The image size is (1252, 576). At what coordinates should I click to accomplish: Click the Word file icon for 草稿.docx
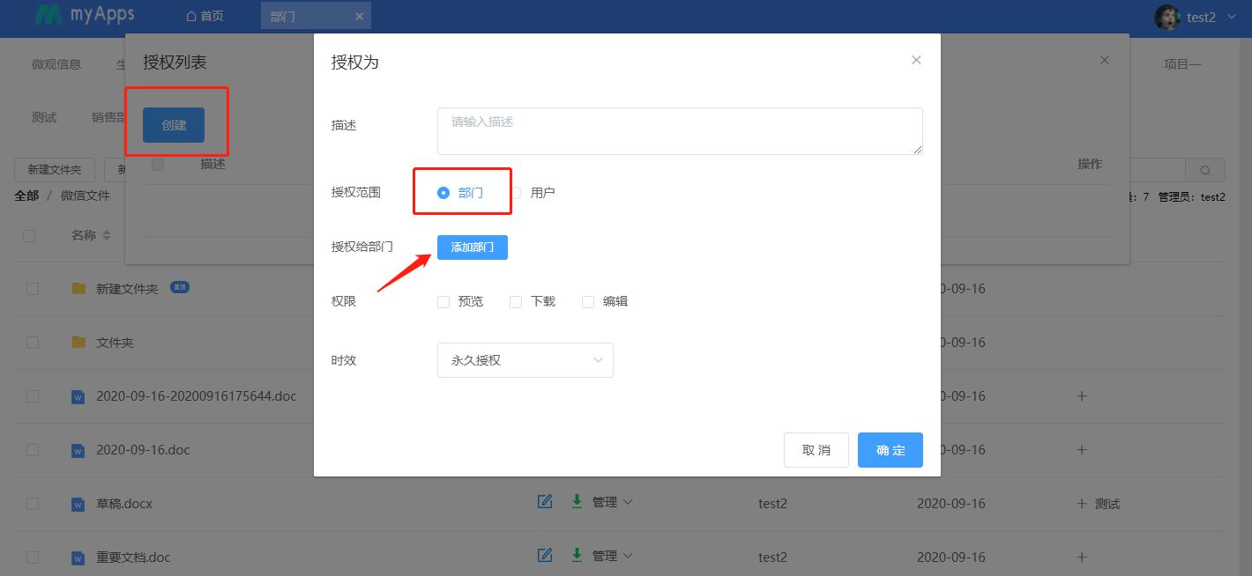78,504
